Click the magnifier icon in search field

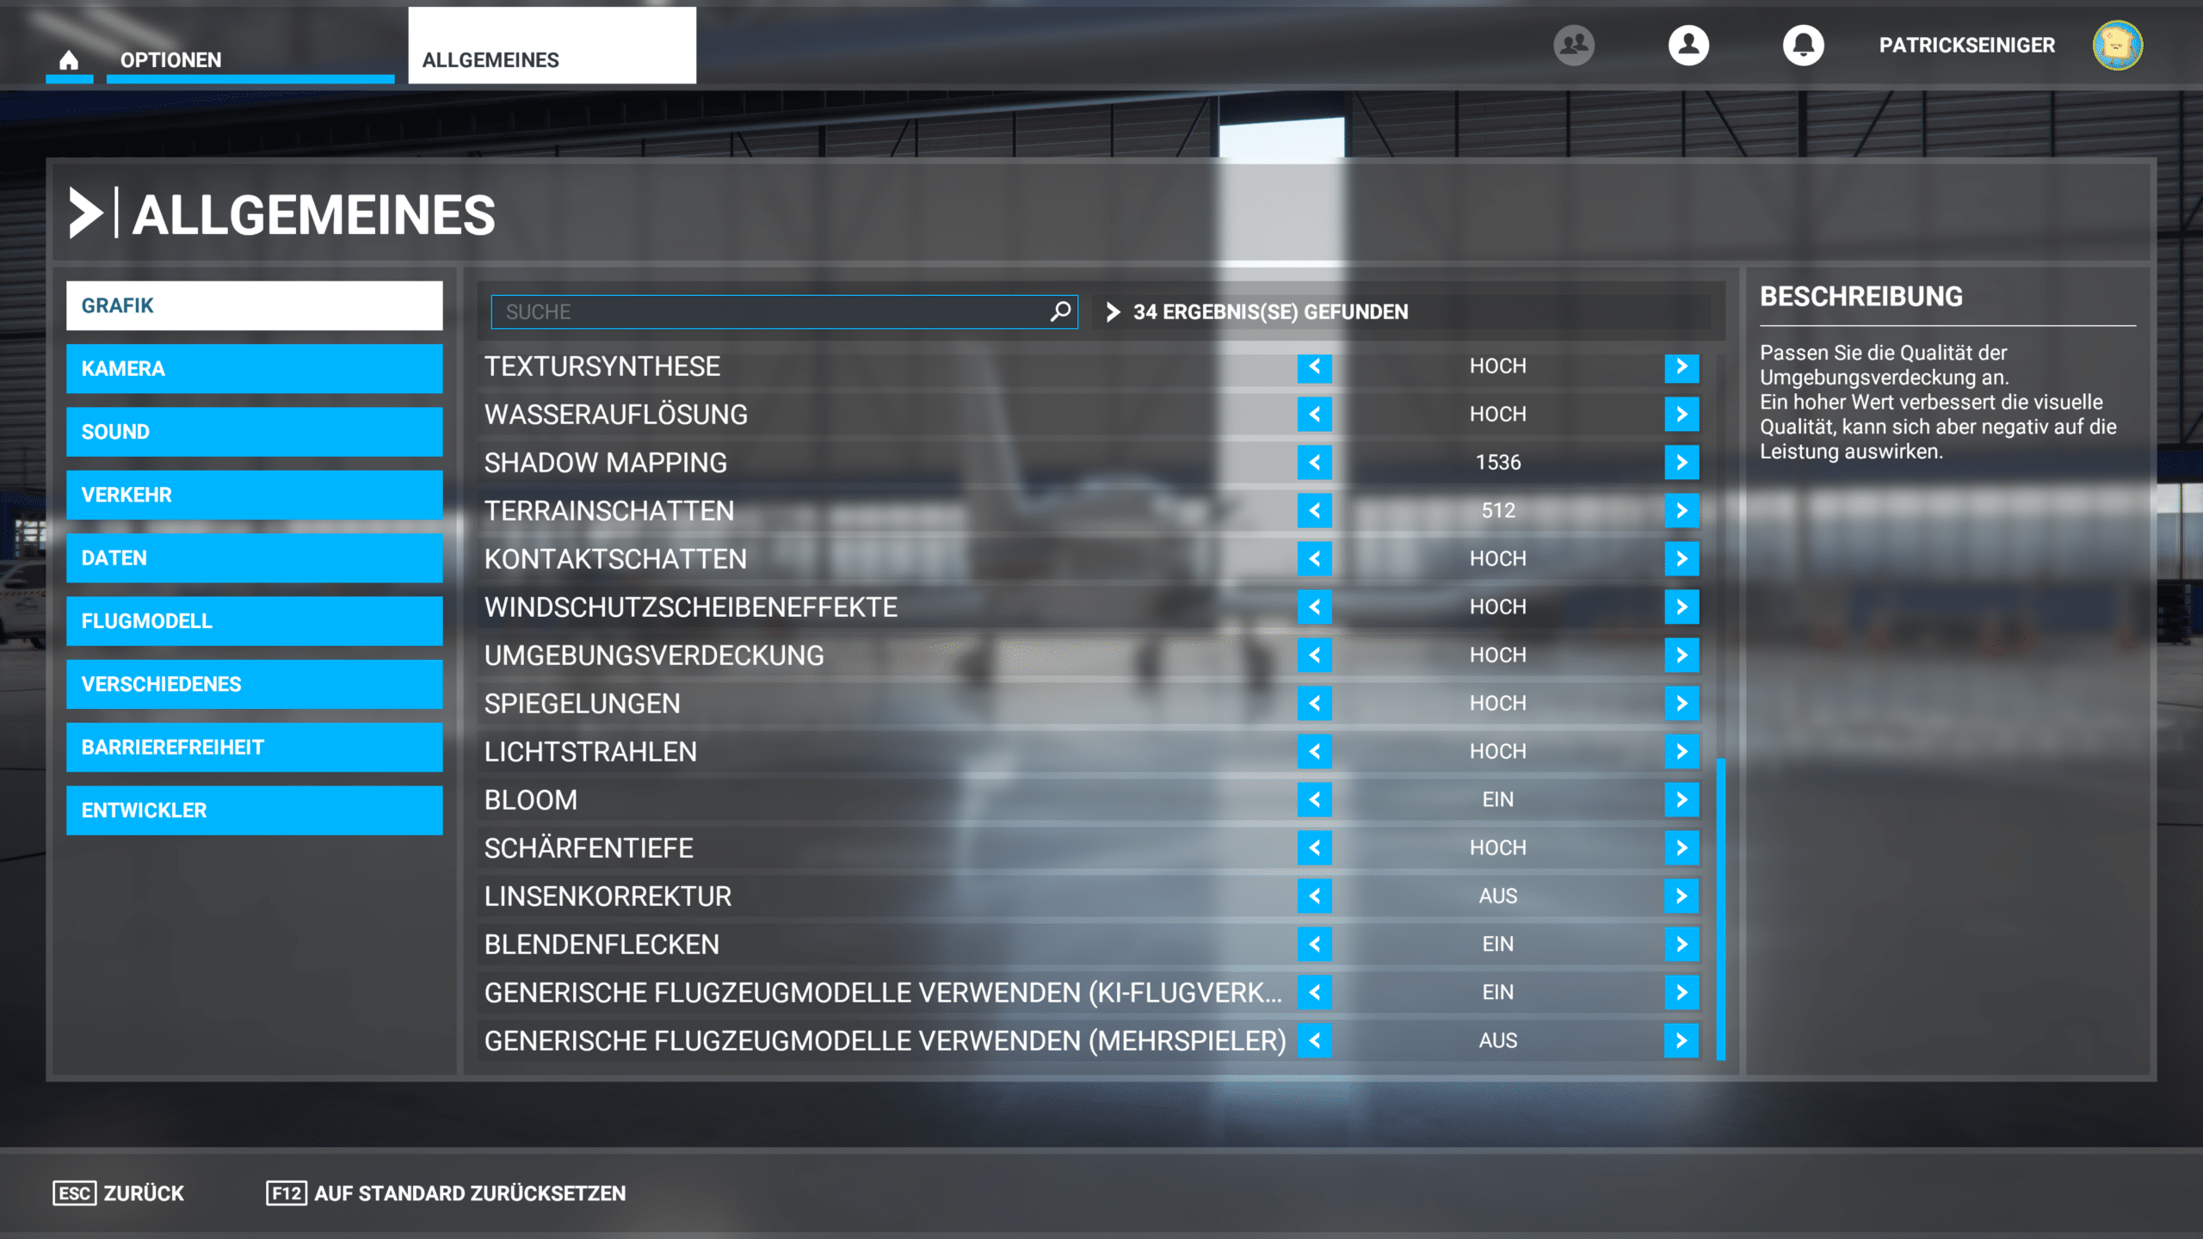pos(1060,311)
